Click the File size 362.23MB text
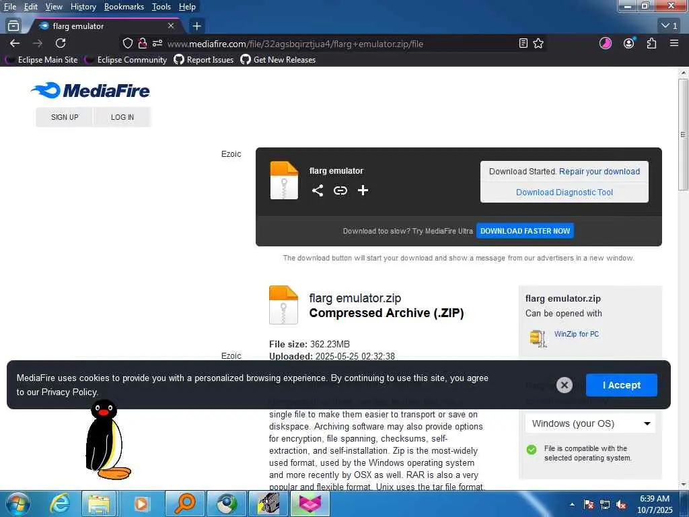The width and height of the screenshot is (689, 517). pyautogui.click(x=310, y=344)
